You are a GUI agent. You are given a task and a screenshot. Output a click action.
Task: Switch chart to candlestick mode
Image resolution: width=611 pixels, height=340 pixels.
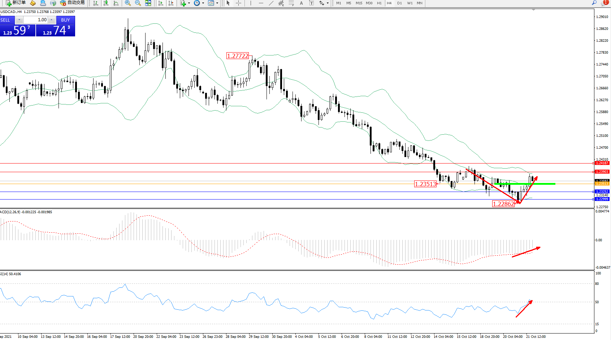click(106, 3)
